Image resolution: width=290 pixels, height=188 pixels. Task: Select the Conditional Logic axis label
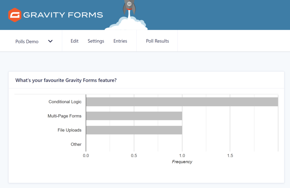tap(65, 102)
